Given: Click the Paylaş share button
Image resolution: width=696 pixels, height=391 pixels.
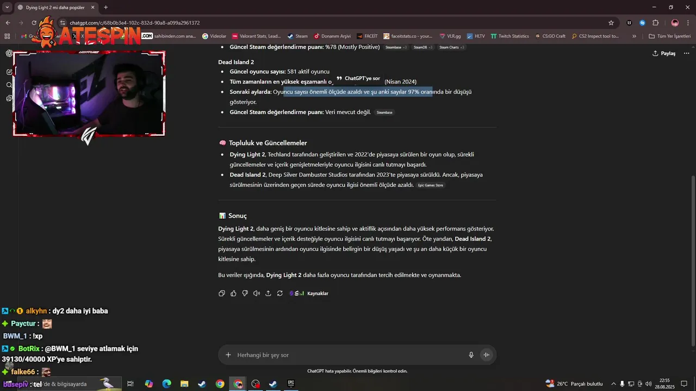Looking at the screenshot, I should [664, 53].
